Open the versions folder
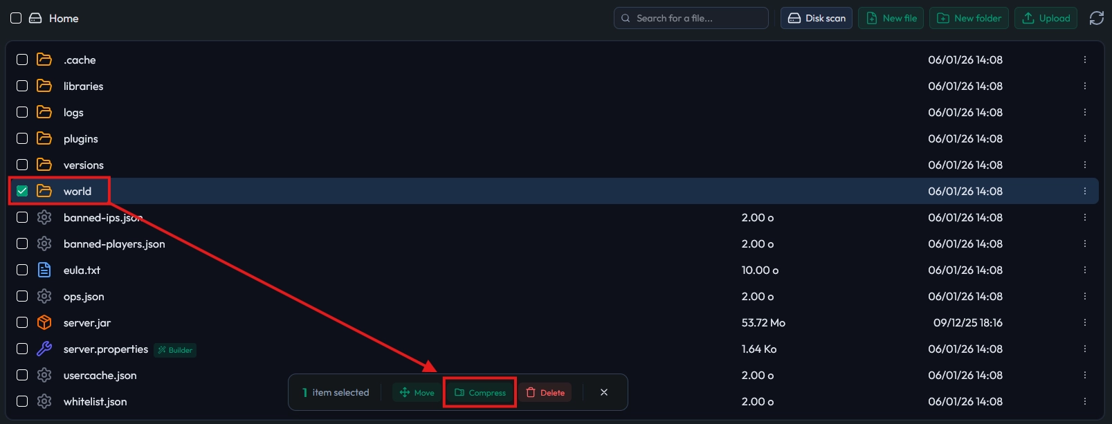This screenshot has height=424, width=1112. click(x=83, y=165)
